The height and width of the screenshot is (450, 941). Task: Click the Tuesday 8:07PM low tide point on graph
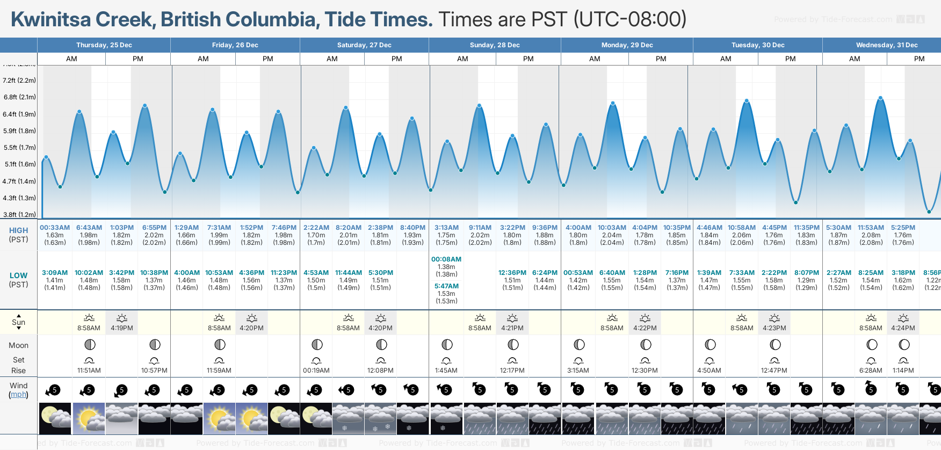pos(795,202)
